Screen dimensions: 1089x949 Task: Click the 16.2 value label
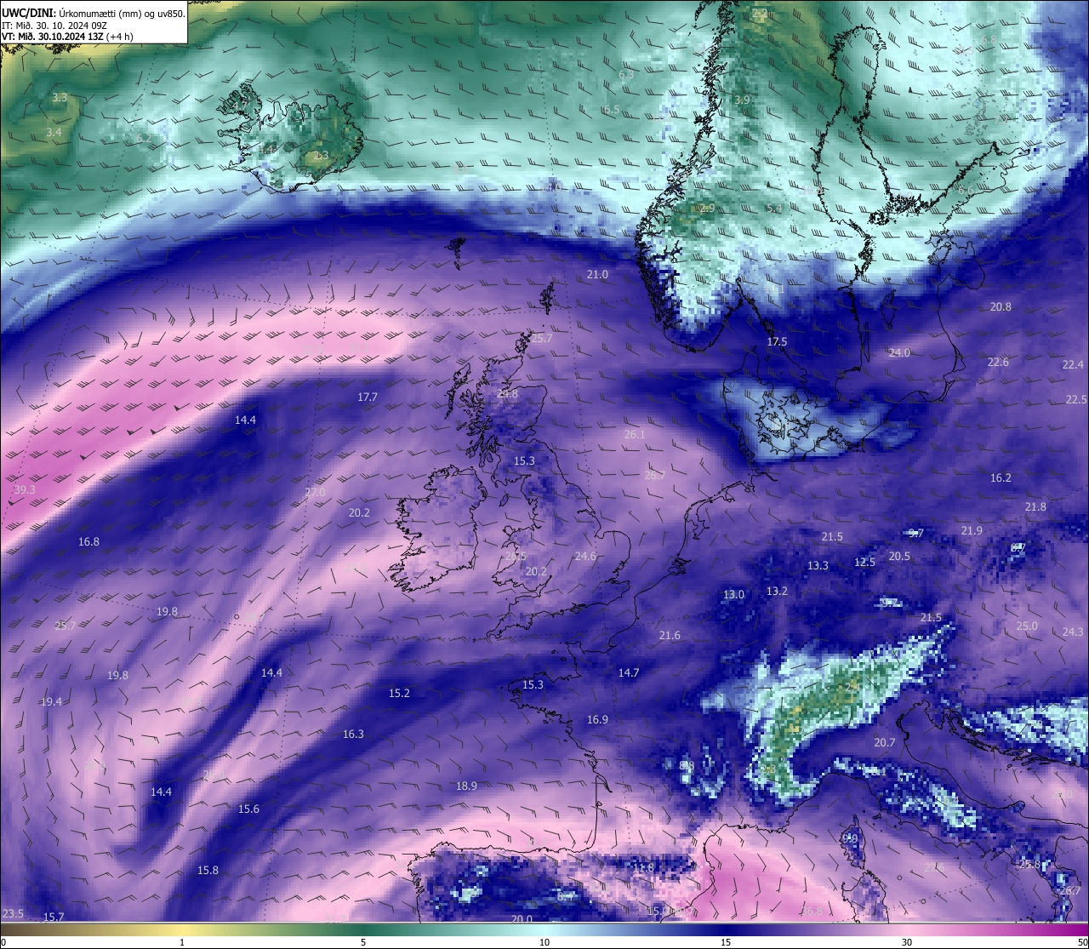pos(1001,477)
